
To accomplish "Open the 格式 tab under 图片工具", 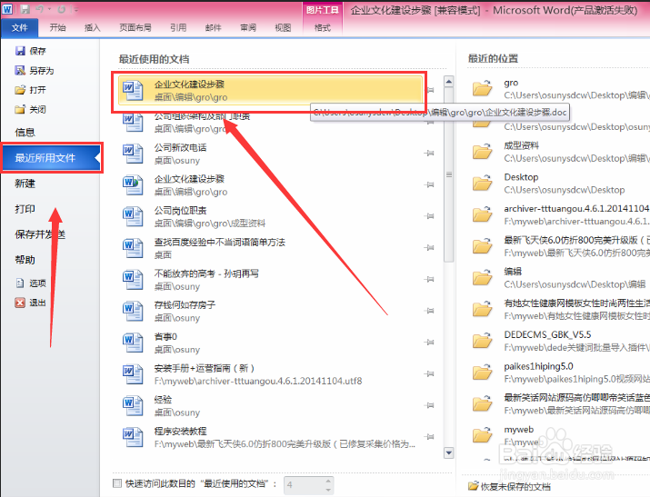I will tap(323, 28).
